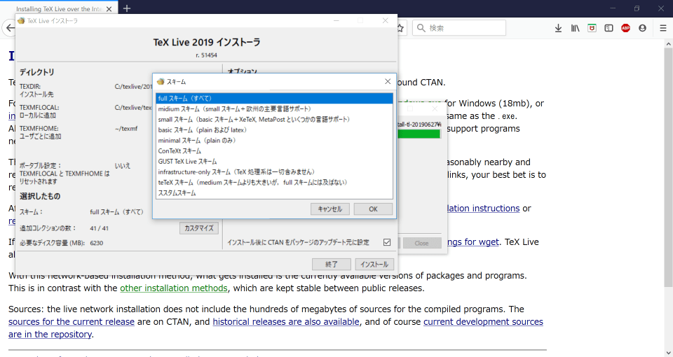Click the Adblock Plus ABP icon
This screenshot has height=357, width=673.
625,28
